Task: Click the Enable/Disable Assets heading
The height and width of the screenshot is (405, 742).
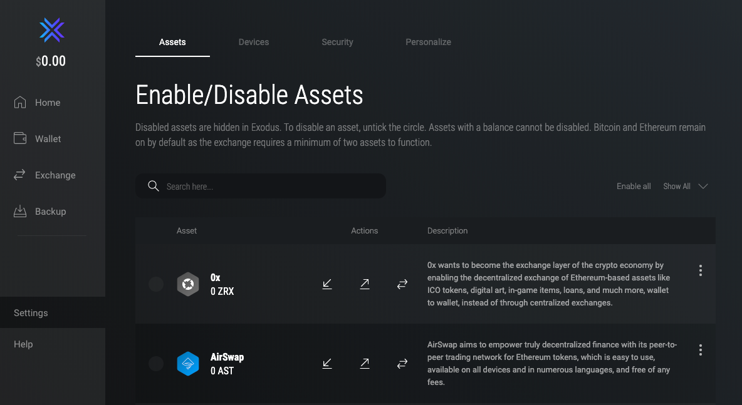Action: (x=249, y=95)
